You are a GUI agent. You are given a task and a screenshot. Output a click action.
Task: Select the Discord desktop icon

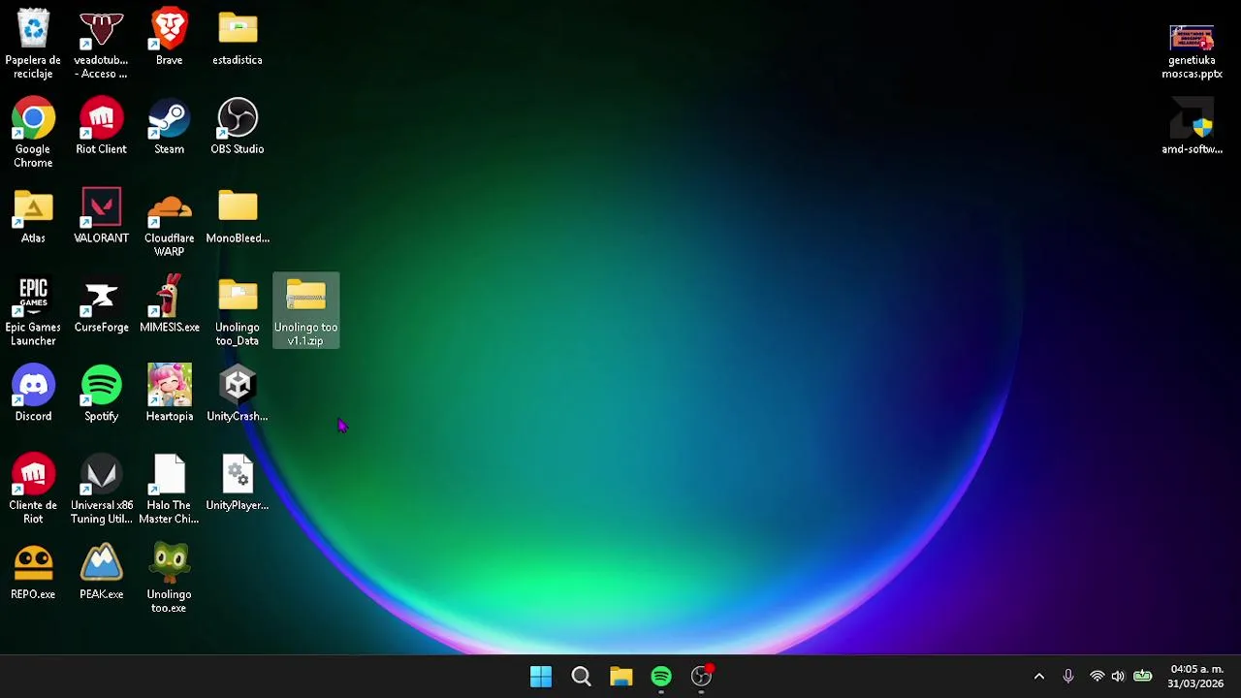(33, 394)
